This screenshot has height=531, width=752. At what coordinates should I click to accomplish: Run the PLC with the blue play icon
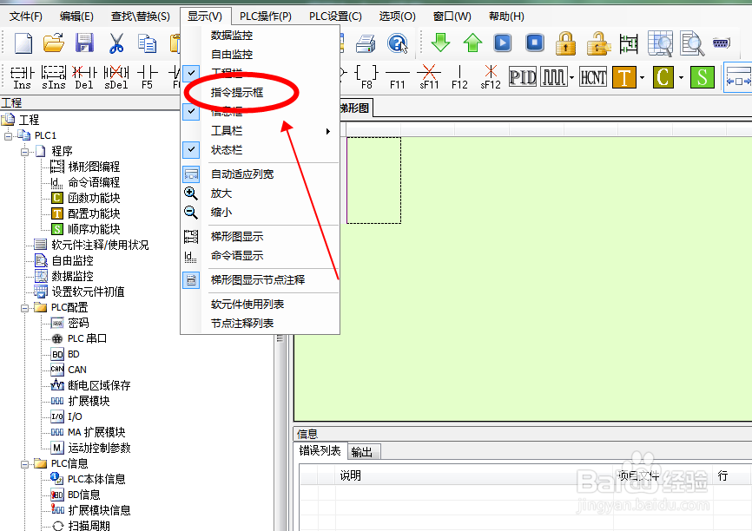[503, 42]
